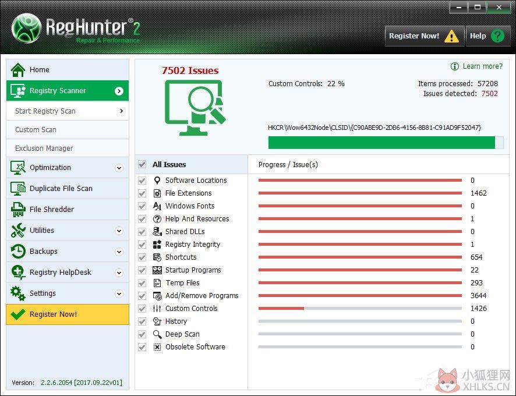Click the Custom Controls sliders icon

coord(157,309)
